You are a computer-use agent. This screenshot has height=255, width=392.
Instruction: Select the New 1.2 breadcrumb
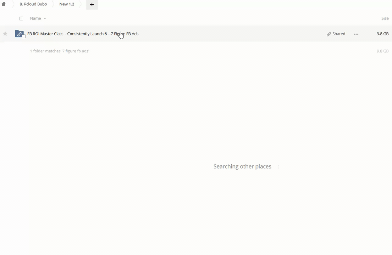pos(67,4)
